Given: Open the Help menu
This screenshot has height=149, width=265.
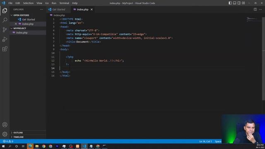Looking at the screenshot, I should [x=75, y=3].
